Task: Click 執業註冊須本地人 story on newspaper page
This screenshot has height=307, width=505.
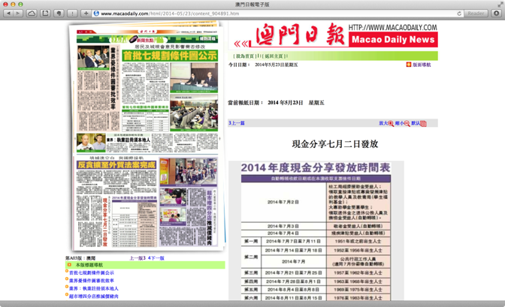Action: [129, 140]
